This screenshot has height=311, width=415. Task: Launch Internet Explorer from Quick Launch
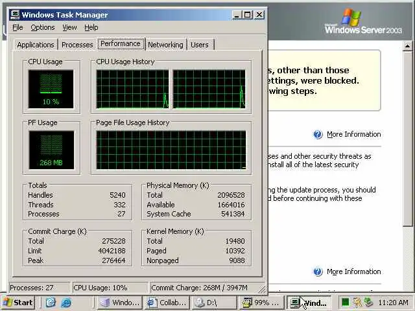coord(66,303)
